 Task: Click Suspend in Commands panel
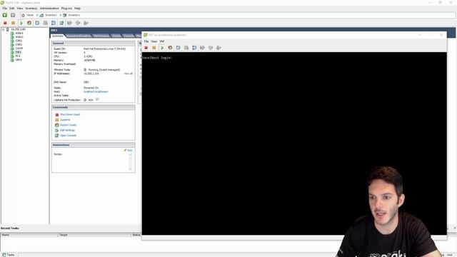[x=65, y=120]
